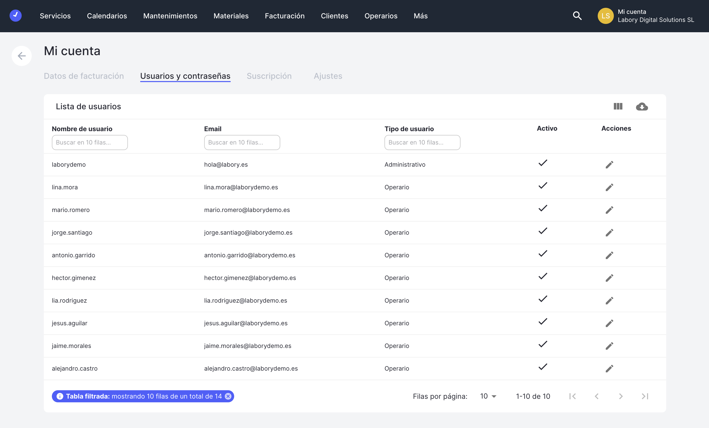Screen dimensions: 709x428
Task: Click active checkmark for jaime.morales
Action: (543, 344)
